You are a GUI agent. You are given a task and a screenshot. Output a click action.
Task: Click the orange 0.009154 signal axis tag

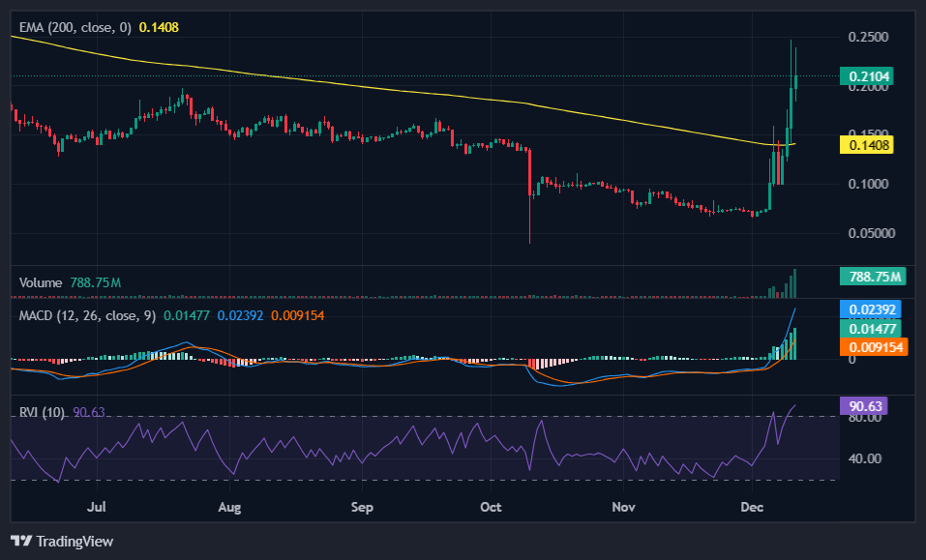[x=874, y=347]
